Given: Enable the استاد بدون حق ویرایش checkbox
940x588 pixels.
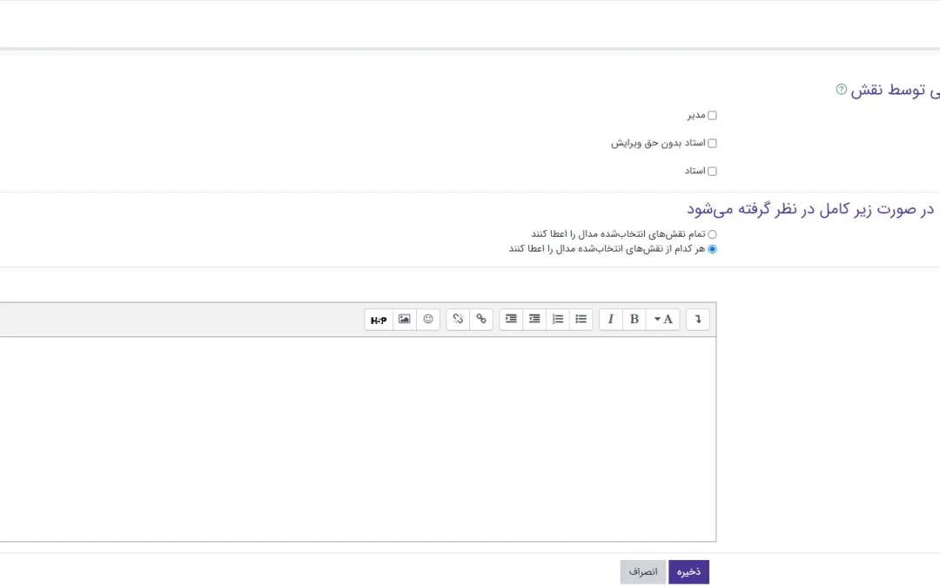Looking at the screenshot, I should tap(712, 143).
